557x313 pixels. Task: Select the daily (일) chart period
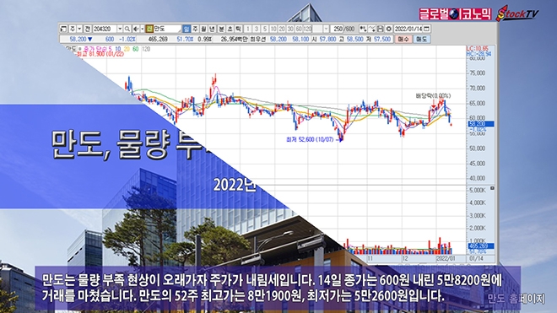point(187,29)
